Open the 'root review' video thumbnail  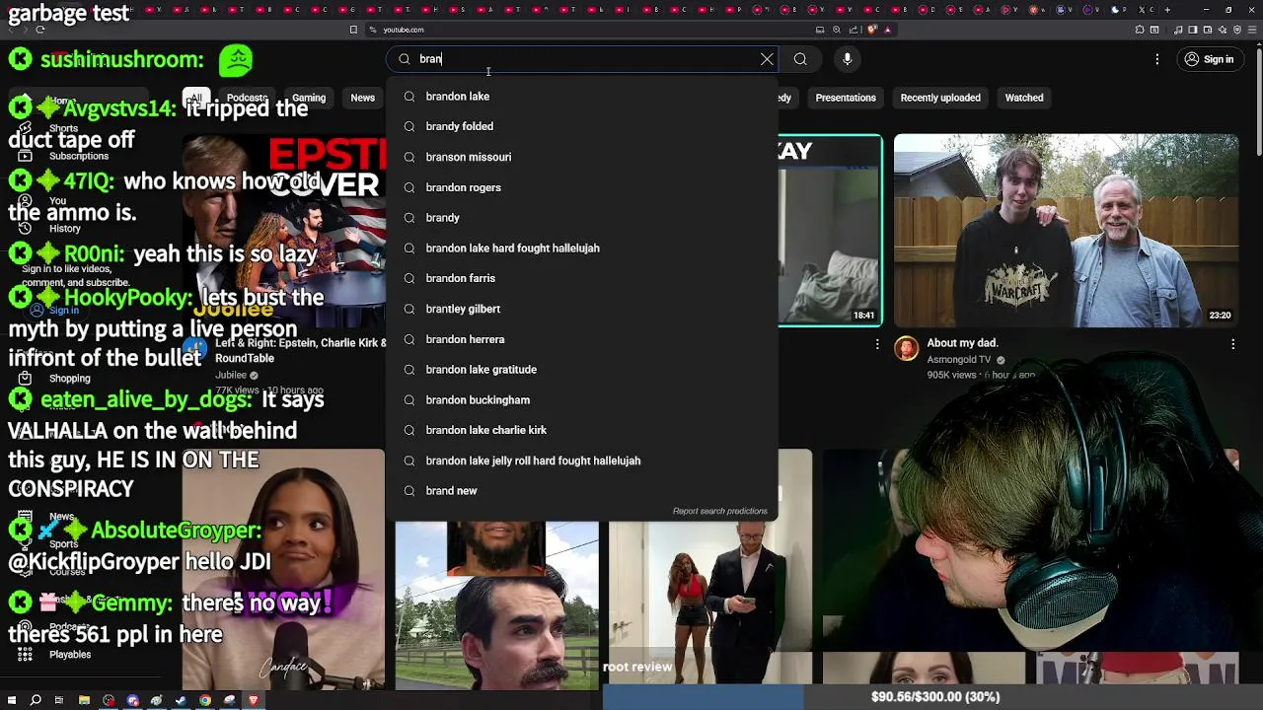[710, 603]
